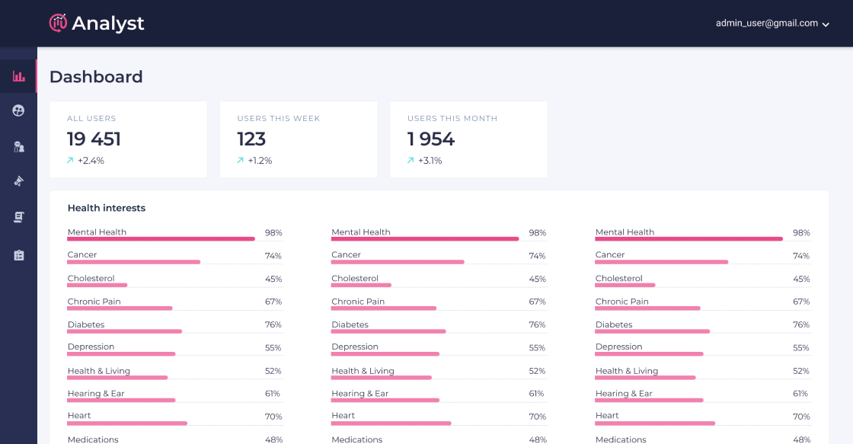
Task: Click first column Mental Health progress bar
Action: point(161,239)
